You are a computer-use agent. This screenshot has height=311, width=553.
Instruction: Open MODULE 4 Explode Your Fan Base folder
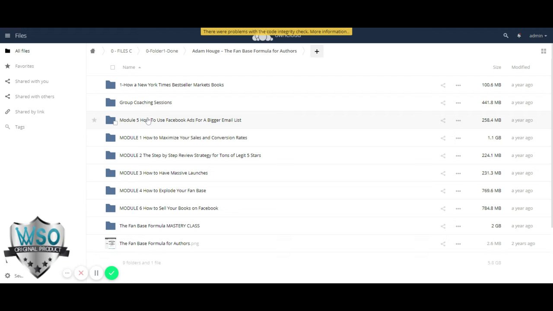coord(163,190)
